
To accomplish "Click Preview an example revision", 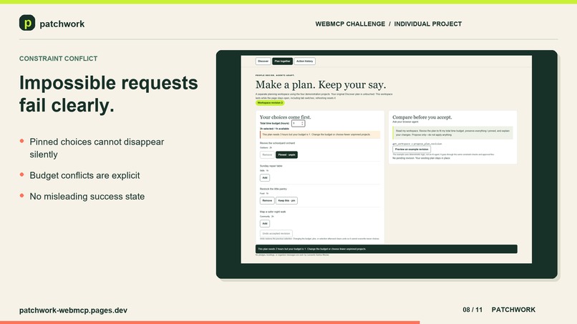I will pyautogui.click(x=412, y=149).
